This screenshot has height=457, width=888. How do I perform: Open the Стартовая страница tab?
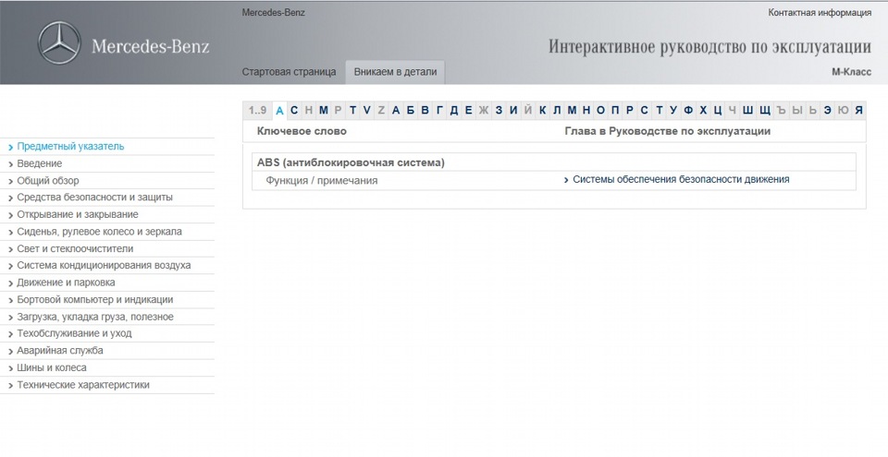point(289,72)
